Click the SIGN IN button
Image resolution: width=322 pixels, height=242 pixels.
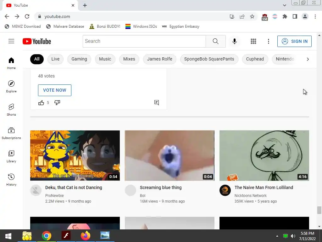coord(294,41)
